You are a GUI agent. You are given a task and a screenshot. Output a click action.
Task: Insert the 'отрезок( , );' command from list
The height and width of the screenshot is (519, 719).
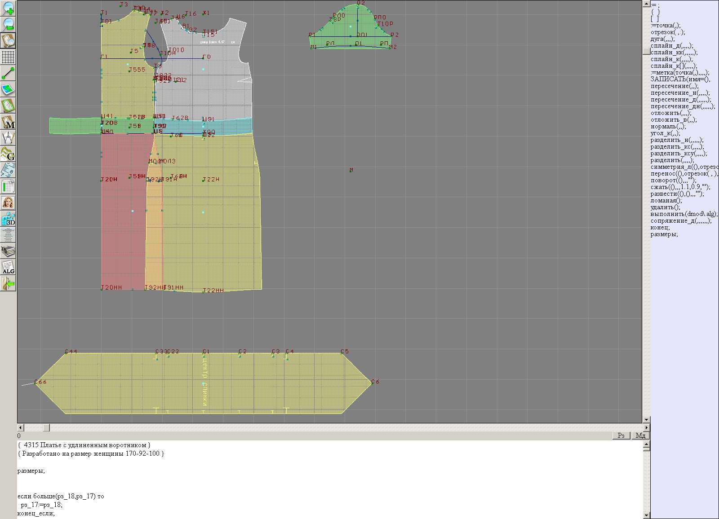pos(667,32)
